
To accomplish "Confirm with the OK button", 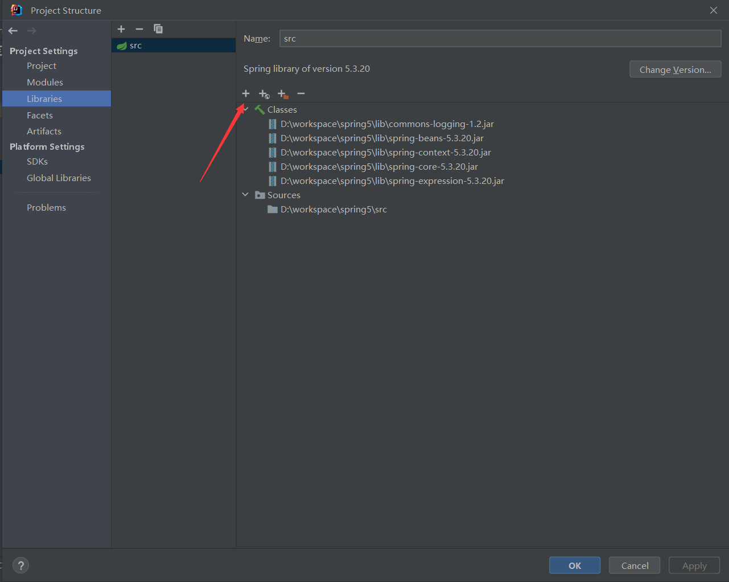I will point(575,565).
